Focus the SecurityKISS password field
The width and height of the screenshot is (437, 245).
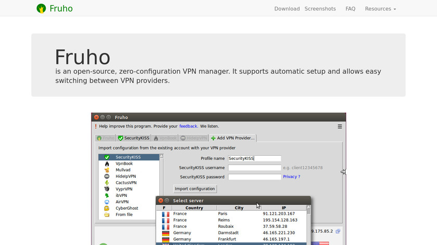pyautogui.click(x=254, y=177)
